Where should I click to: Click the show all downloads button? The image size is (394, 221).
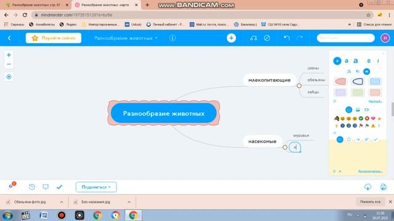click(370, 202)
